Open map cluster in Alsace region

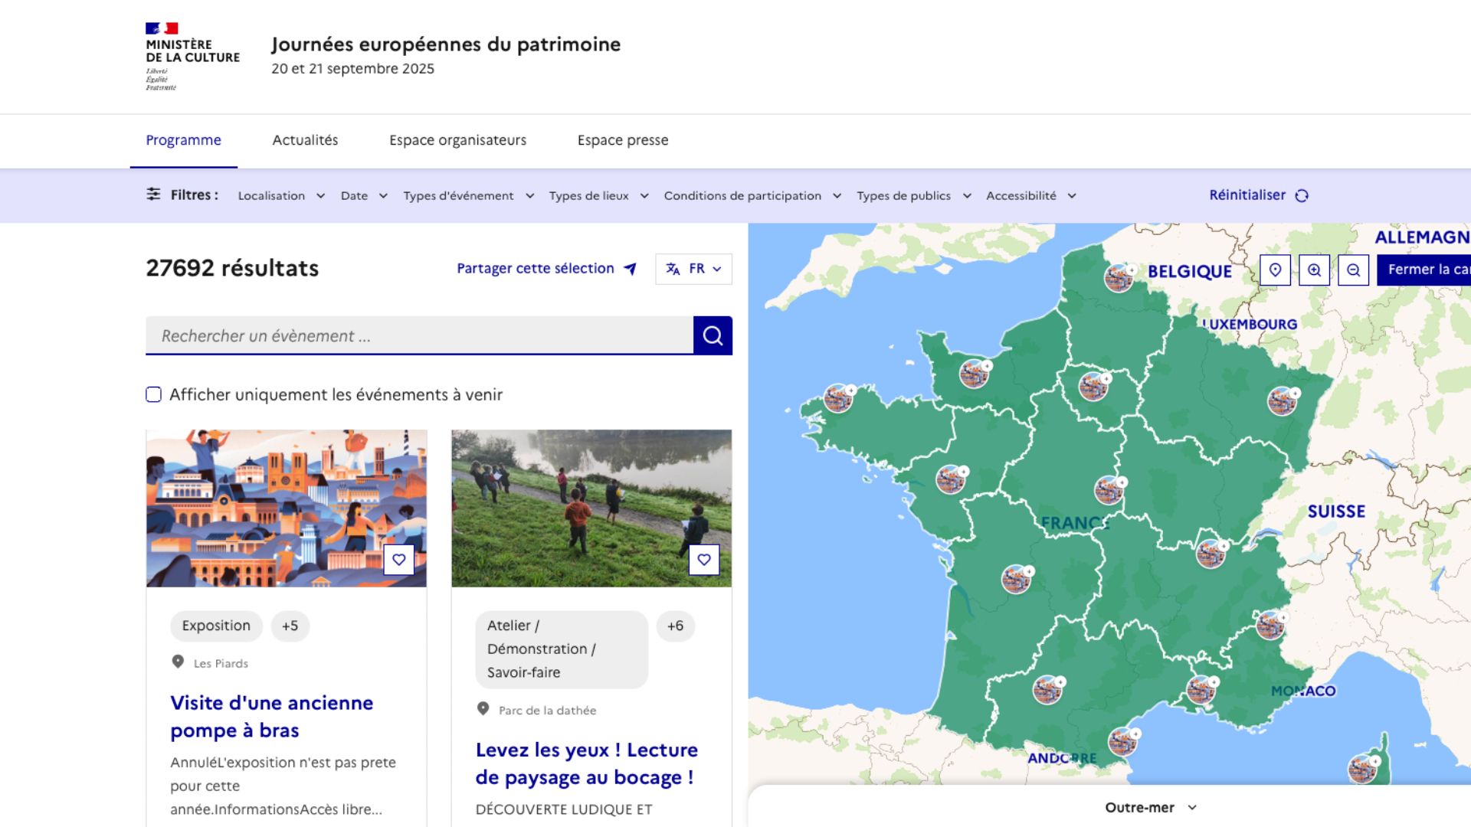coord(1282,400)
